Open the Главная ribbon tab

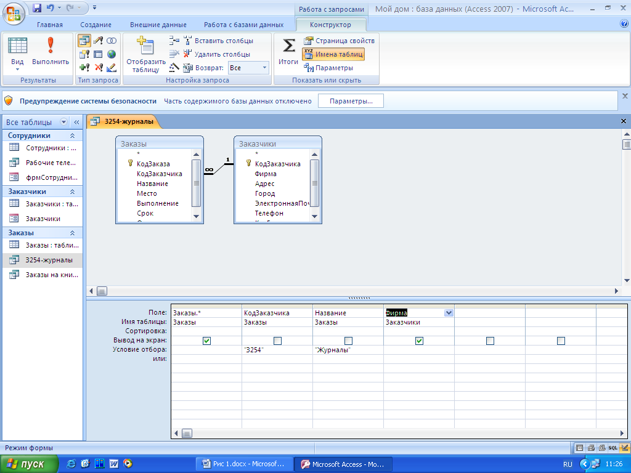50,25
